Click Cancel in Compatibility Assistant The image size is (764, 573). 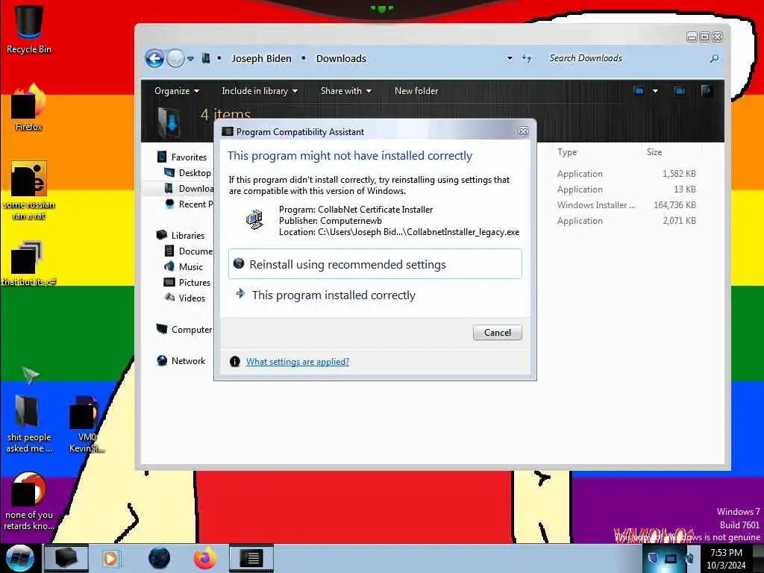pyautogui.click(x=497, y=332)
